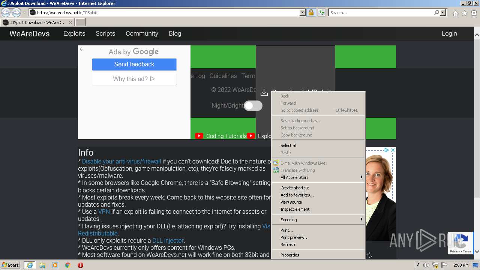
Task: Open the Favorites star icon
Action: point(465,13)
